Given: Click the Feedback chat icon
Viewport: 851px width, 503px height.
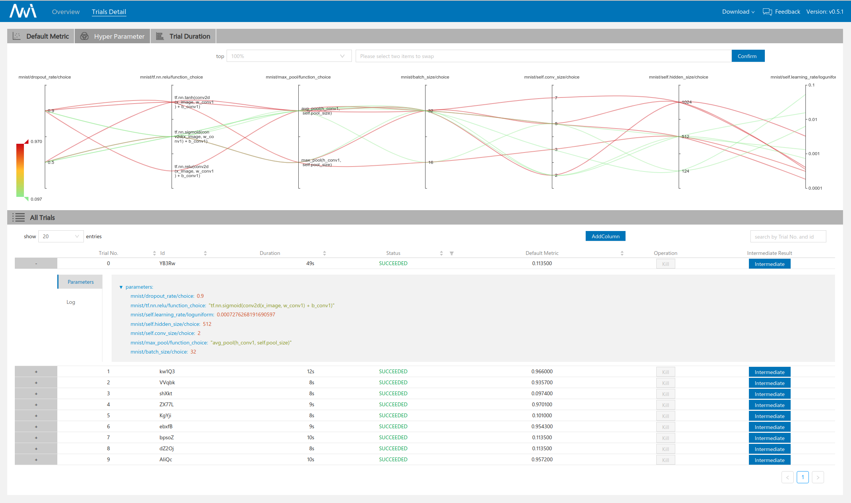Looking at the screenshot, I should 767,12.
